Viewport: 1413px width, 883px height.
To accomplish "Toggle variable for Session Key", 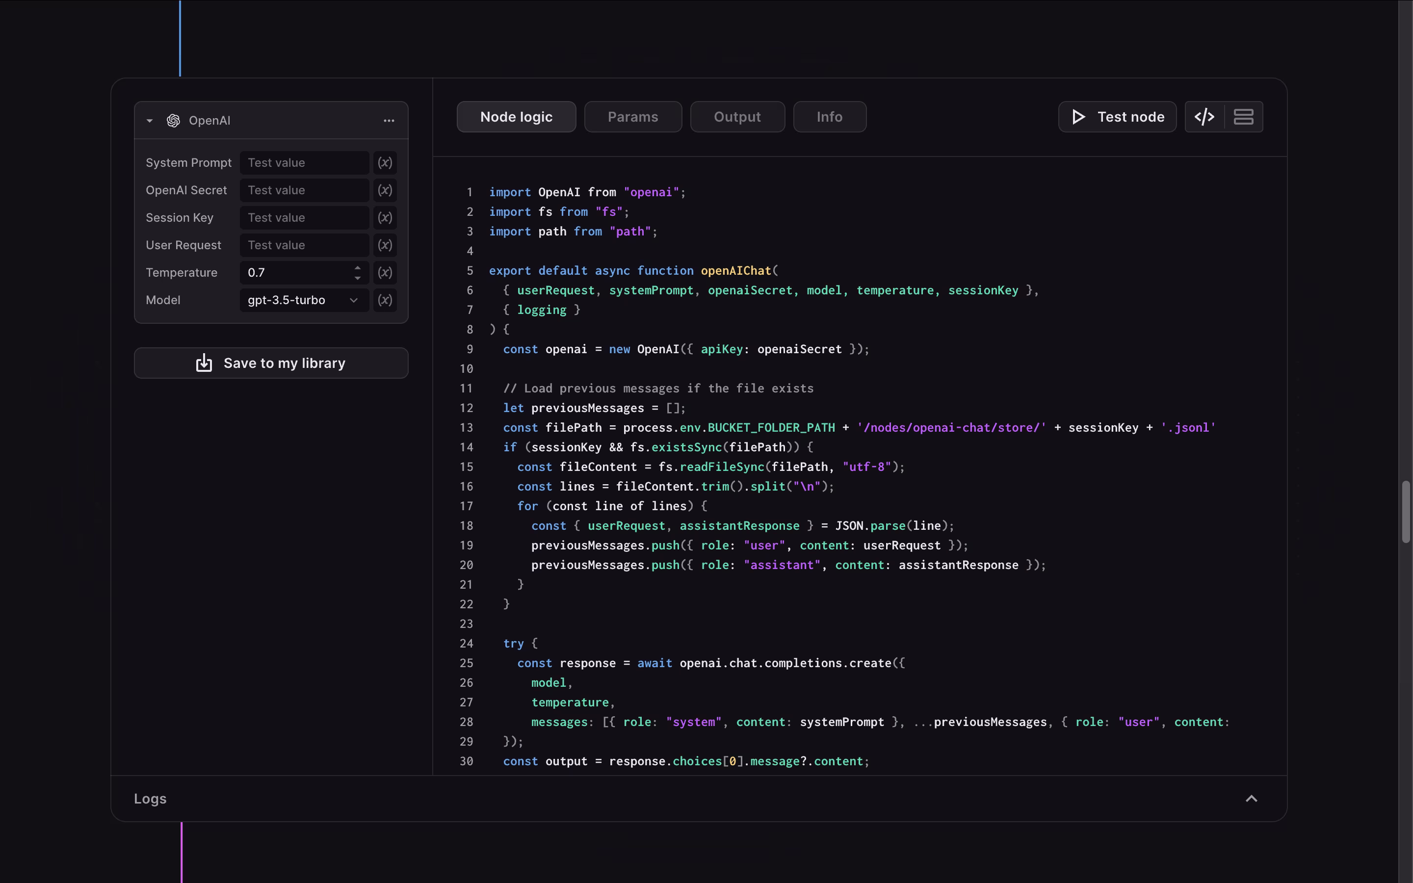I will pyautogui.click(x=385, y=218).
